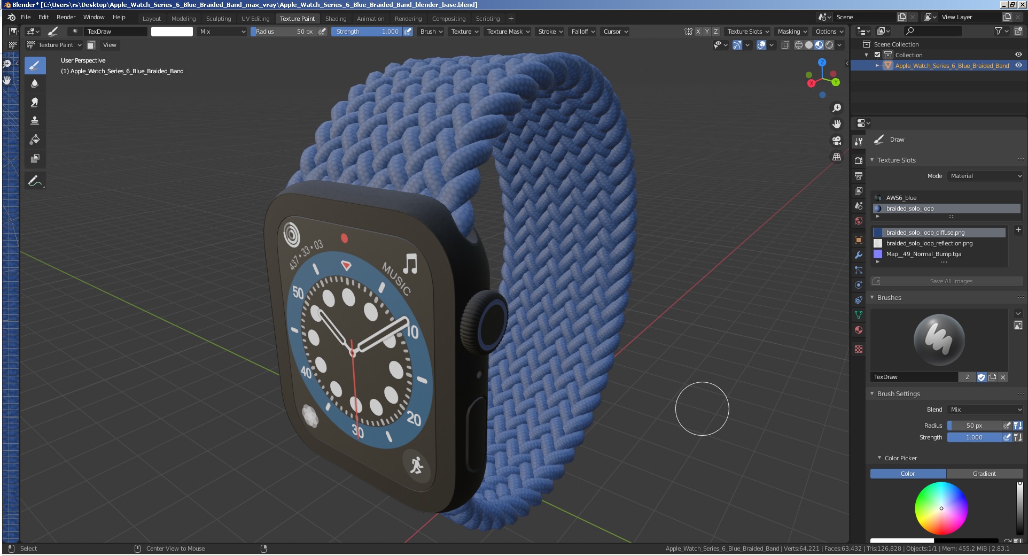Image resolution: width=1028 pixels, height=556 pixels.
Task: Open the Particles properties tab
Action: pos(859,270)
